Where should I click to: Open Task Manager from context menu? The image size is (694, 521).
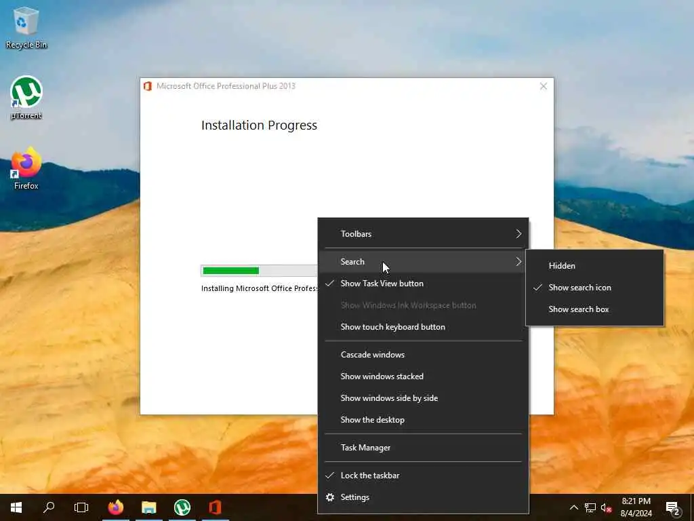tap(423, 448)
